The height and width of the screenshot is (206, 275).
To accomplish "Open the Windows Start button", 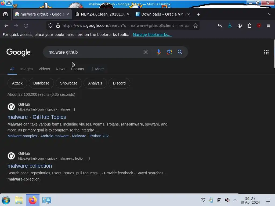I will (6, 200).
